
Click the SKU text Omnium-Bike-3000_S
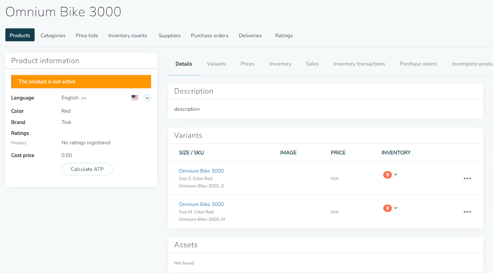(x=202, y=186)
